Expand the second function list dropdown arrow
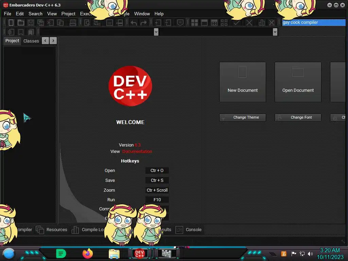Viewport: 348px width, 261px height. click(x=275, y=32)
